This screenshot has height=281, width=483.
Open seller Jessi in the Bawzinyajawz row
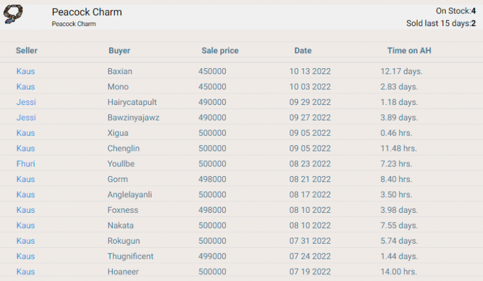click(26, 117)
